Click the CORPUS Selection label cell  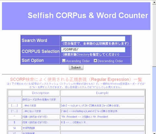(x=41, y=51)
